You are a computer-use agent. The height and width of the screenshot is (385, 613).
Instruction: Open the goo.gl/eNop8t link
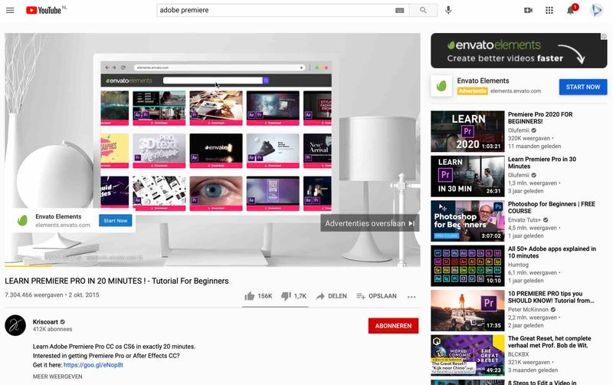93,365
